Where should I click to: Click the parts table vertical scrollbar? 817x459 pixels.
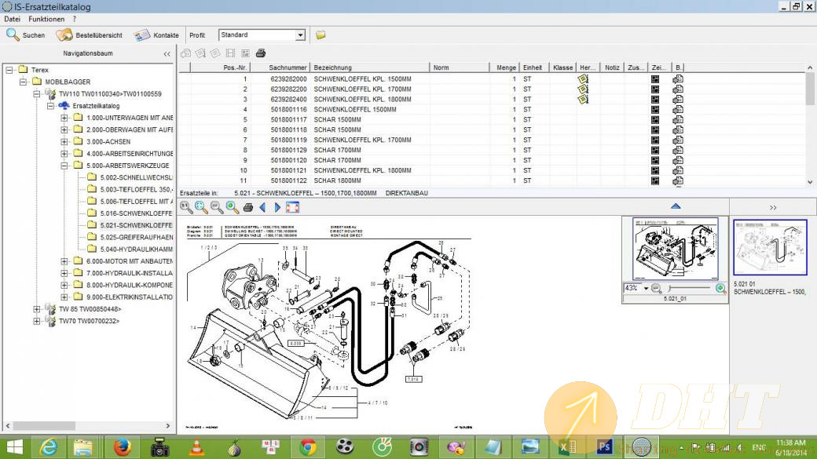point(810,125)
